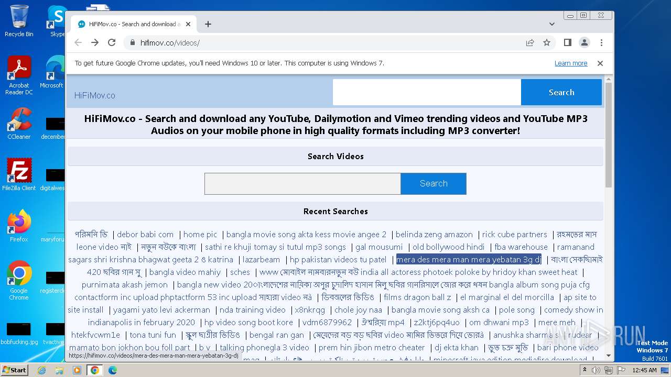
Task: Open the 'sches' link
Action: pos(240,272)
